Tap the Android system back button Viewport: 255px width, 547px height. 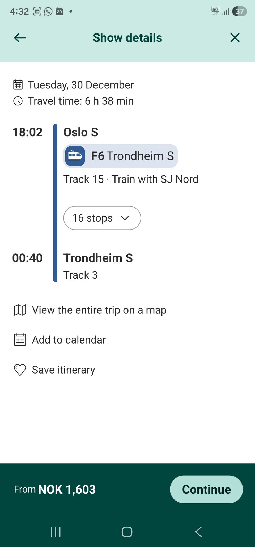pyautogui.click(x=198, y=532)
